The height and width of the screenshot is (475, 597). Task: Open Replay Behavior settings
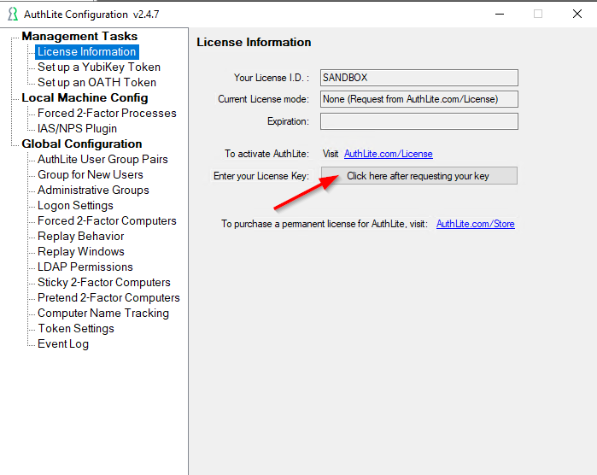pos(81,236)
